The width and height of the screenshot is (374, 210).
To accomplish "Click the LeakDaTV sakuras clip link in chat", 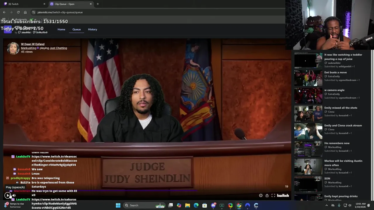I will click(x=54, y=204).
